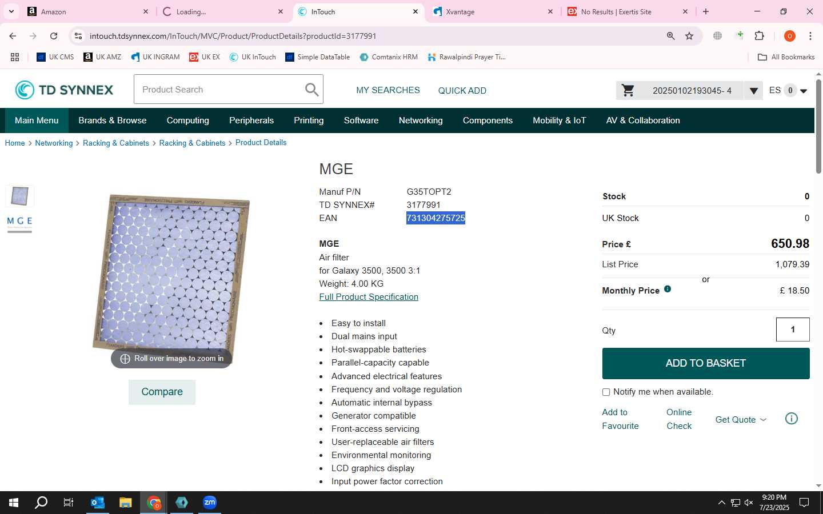The width and height of the screenshot is (823, 514).
Task: Check Notify me when available
Action: pyautogui.click(x=606, y=392)
